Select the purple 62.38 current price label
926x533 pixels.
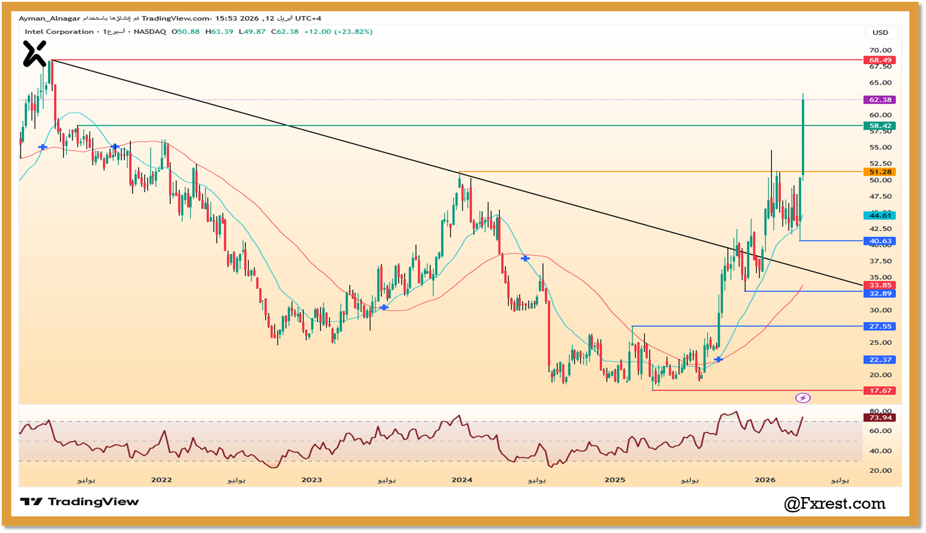[x=880, y=100]
